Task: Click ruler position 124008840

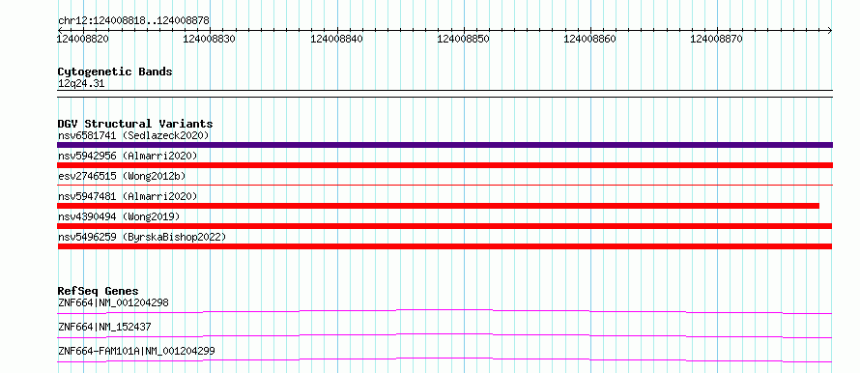Action: (x=336, y=40)
